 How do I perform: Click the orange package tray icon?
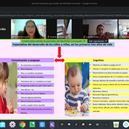point(83,124)
